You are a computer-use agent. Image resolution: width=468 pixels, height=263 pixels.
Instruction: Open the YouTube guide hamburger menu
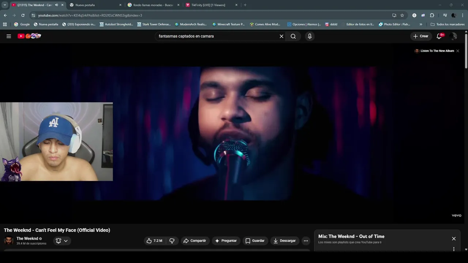tap(9, 36)
